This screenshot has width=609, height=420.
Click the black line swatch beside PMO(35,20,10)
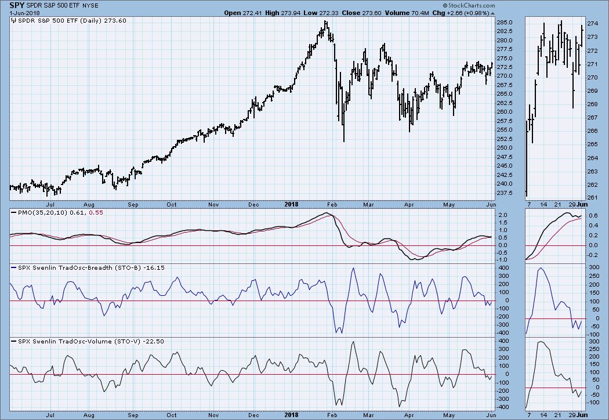[13, 213]
